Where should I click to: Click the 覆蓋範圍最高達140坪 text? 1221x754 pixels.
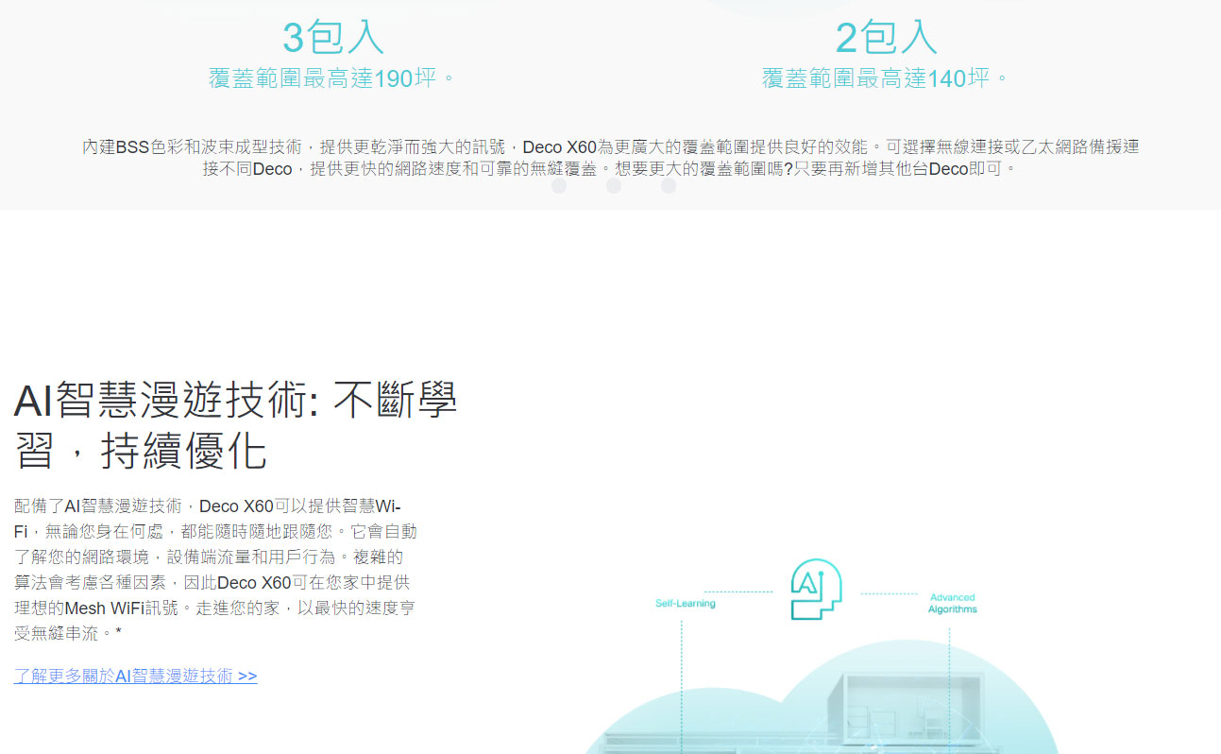point(886,78)
